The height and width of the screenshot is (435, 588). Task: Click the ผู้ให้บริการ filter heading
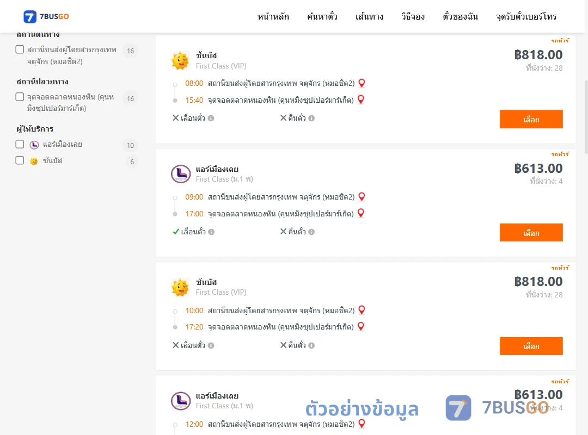click(x=35, y=129)
